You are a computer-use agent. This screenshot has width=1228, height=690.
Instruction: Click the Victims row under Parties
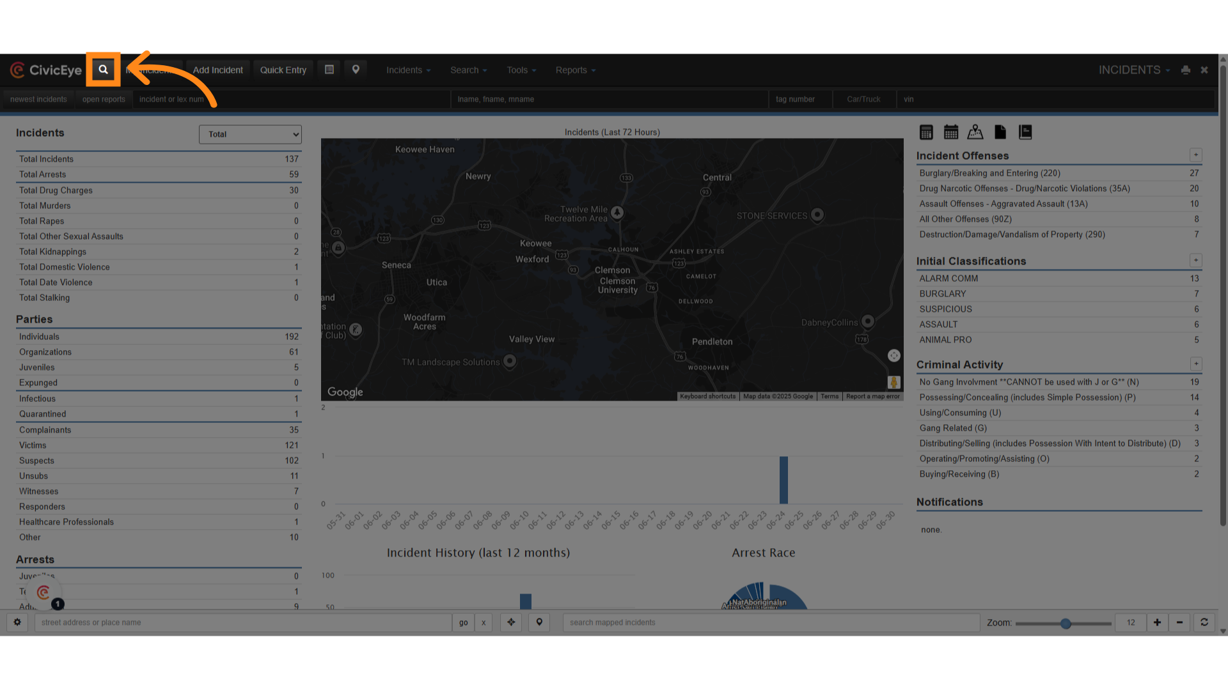[x=159, y=445]
